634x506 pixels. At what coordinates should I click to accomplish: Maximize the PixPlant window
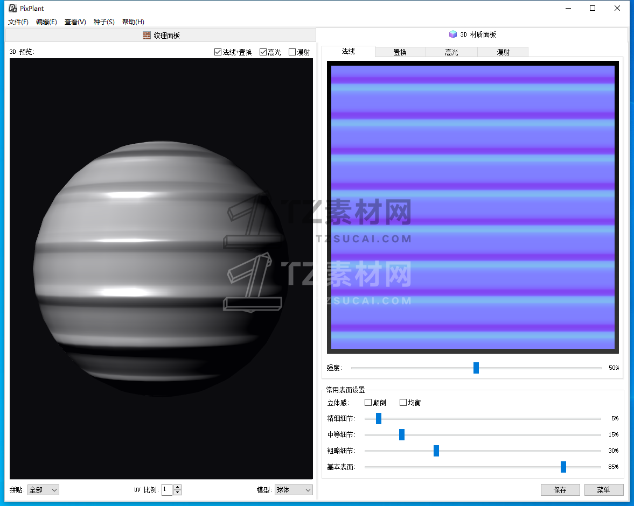click(593, 8)
